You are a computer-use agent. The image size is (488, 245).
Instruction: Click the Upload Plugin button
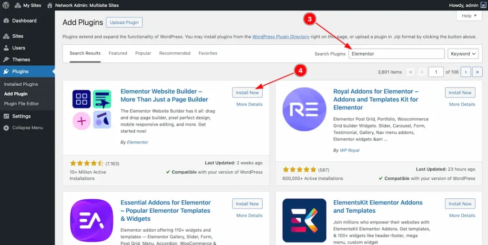[x=124, y=22]
